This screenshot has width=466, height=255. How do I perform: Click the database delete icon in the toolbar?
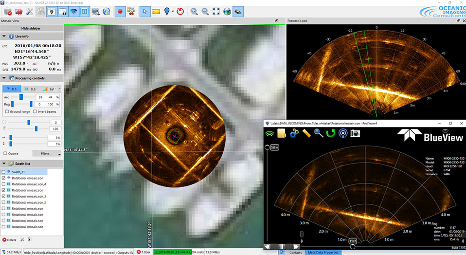click(x=8, y=12)
